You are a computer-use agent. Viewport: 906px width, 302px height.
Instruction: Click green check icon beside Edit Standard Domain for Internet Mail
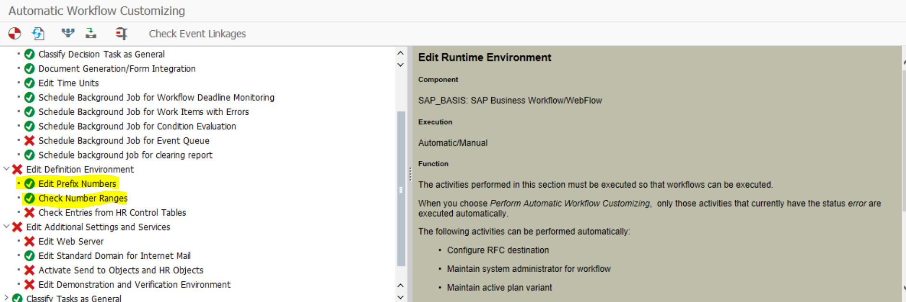pos(29,256)
